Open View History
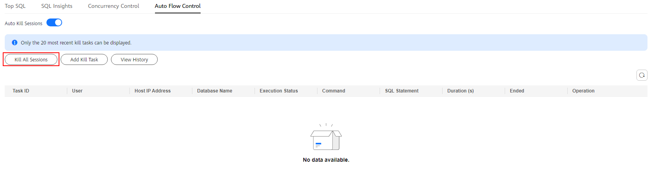 [x=134, y=59]
